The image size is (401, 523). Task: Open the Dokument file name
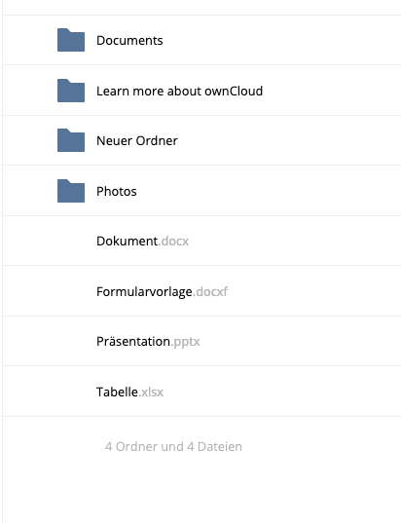pyautogui.click(x=127, y=242)
